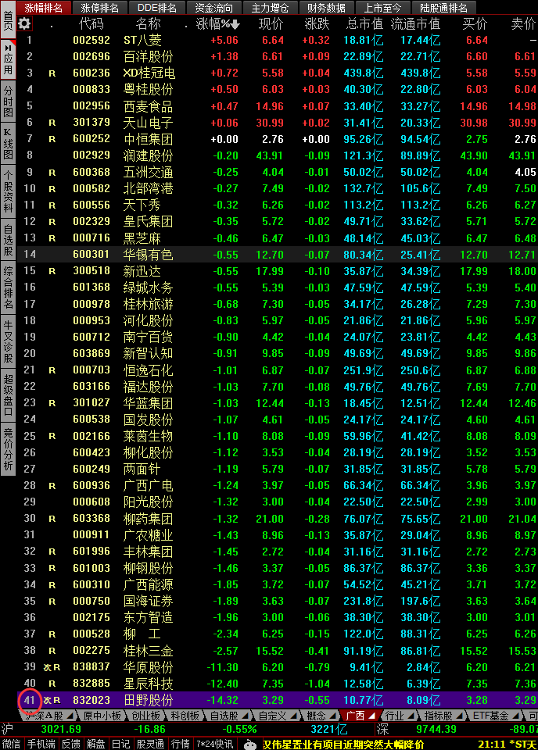The image size is (538, 750).
Task: Click the 手机端 button
Action: 41,745
